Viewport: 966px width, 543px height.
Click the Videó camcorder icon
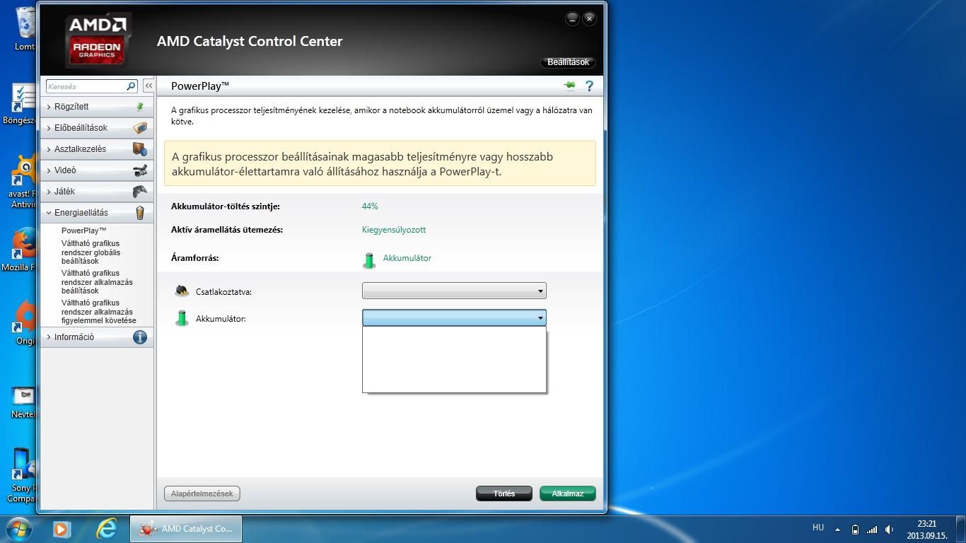(x=139, y=170)
